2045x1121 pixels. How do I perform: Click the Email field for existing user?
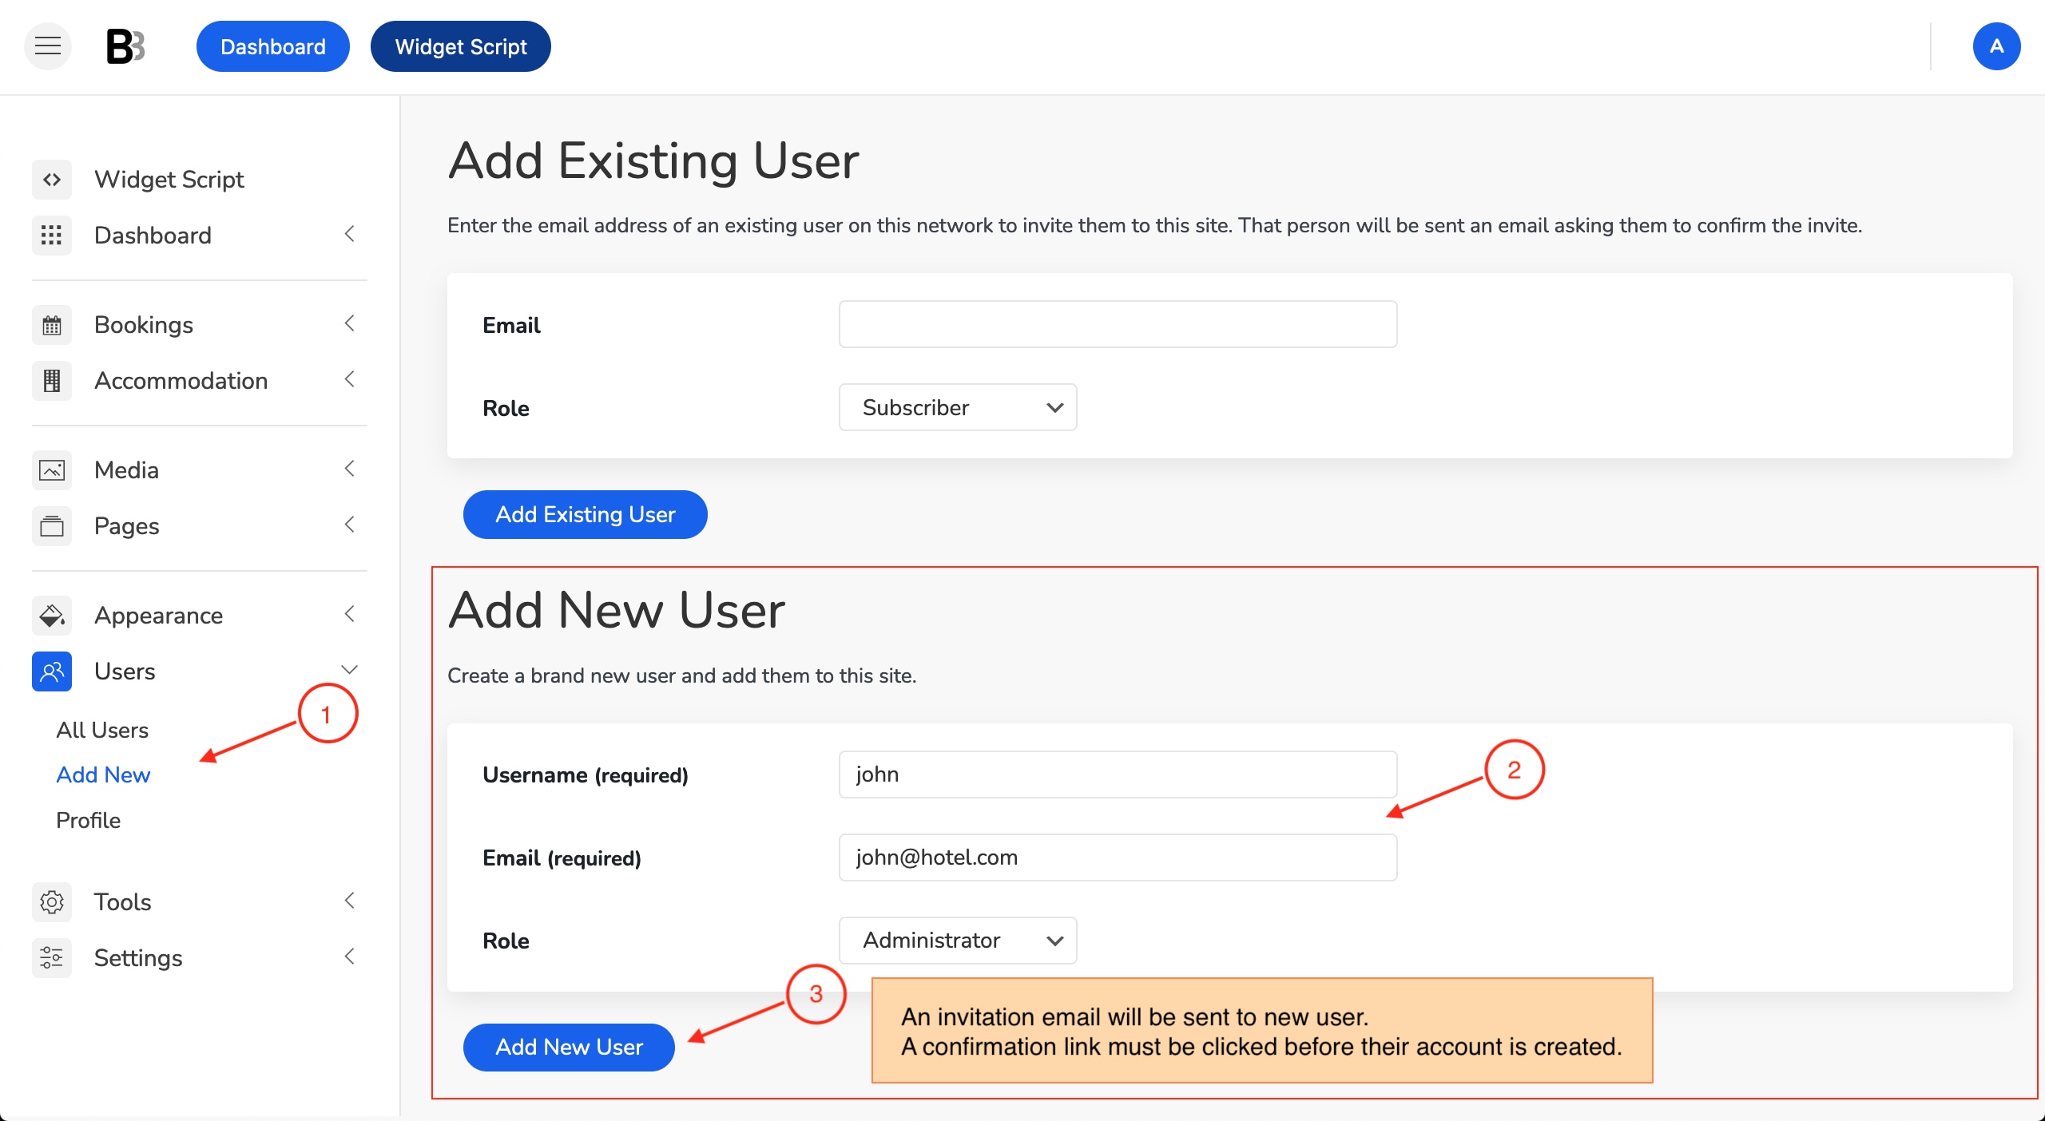(1118, 324)
